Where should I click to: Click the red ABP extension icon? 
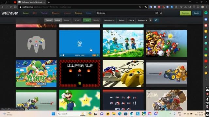click(159, 7)
